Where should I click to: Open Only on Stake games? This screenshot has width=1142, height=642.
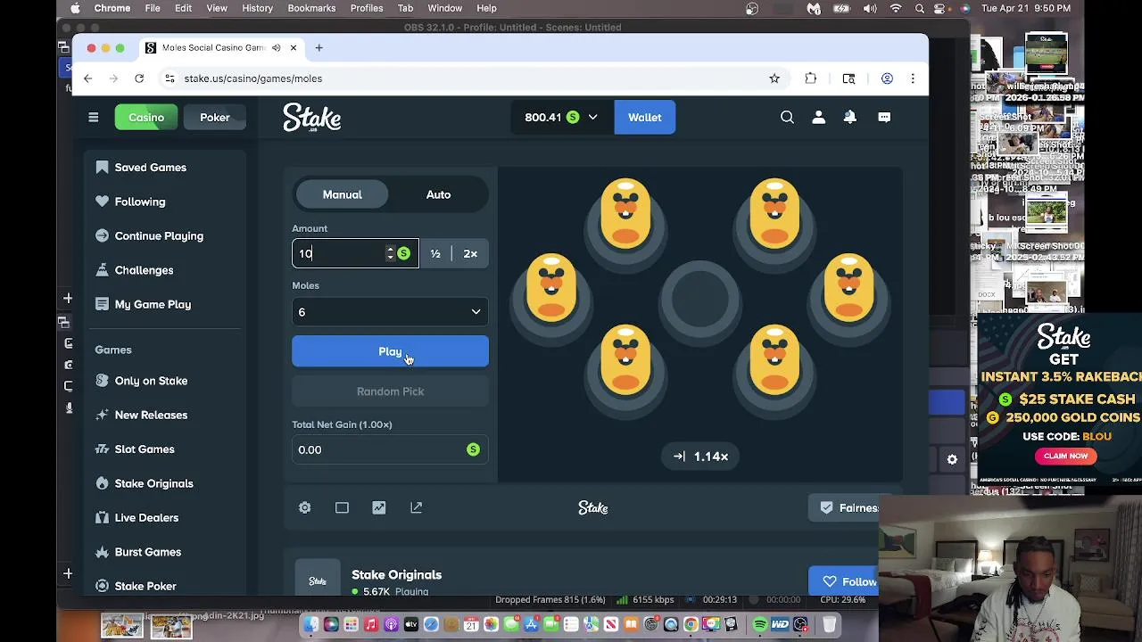coord(151,381)
